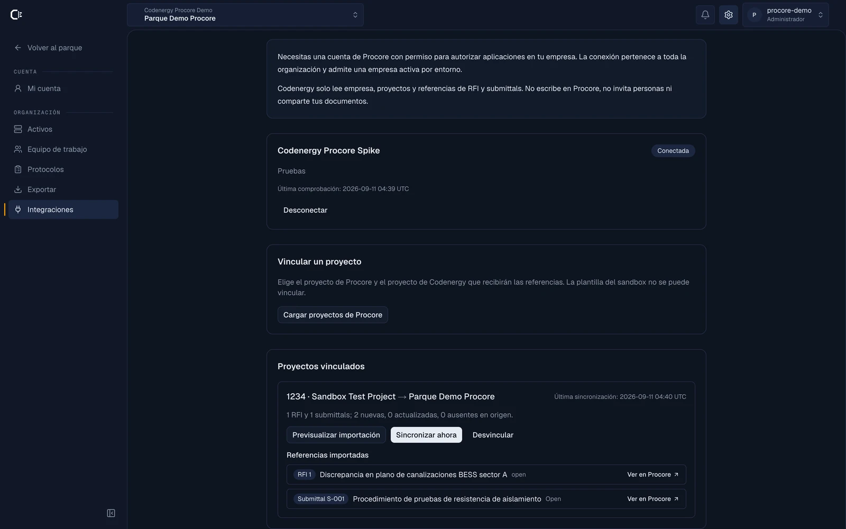The height and width of the screenshot is (529, 846).
Task: Click the Exportar download icon
Action: [18, 189]
